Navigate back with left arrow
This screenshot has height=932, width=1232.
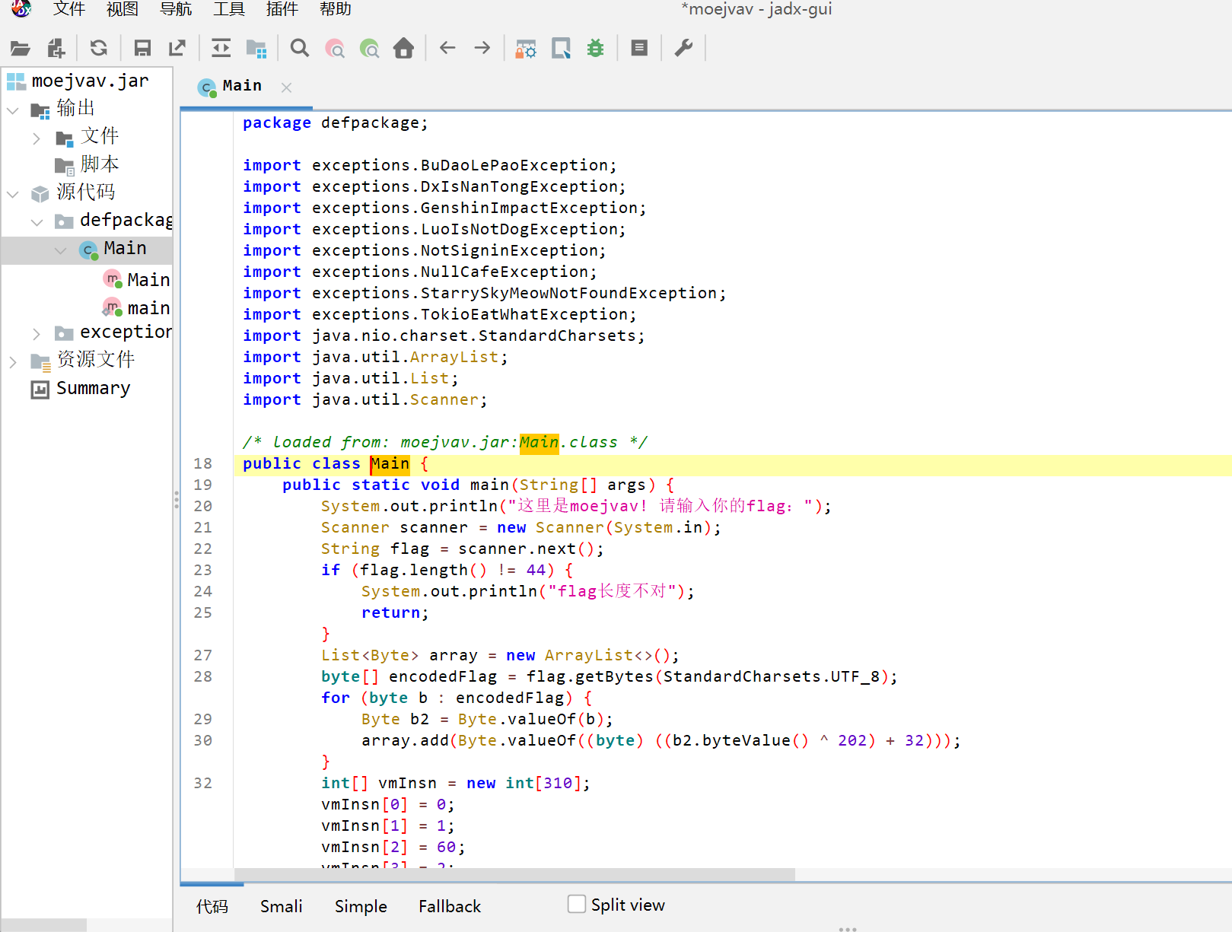pos(447,49)
